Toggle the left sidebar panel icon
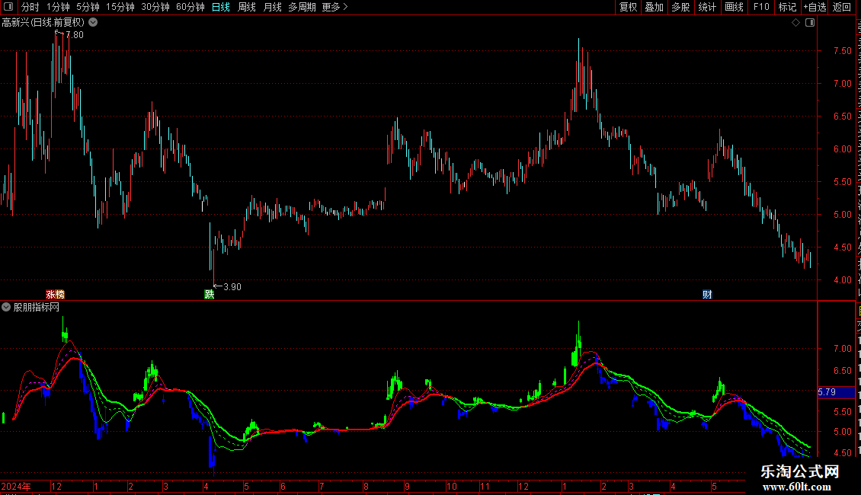Image resolution: width=861 pixels, height=495 pixels. tap(8, 7)
